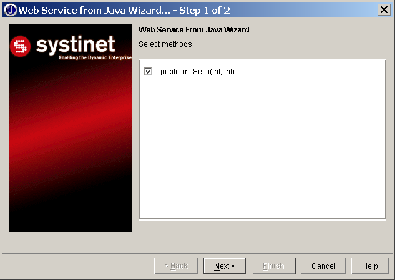
Task: Click the J application icon in title bar
Action: click(11, 10)
